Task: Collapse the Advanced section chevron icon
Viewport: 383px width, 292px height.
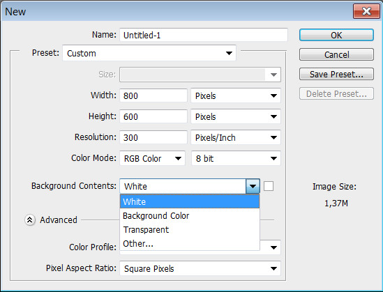Action: tap(30, 220)
